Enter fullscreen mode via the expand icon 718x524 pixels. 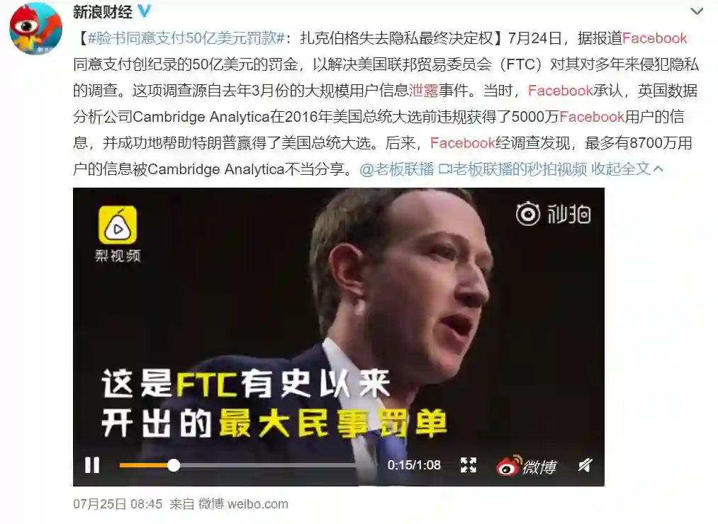point(469,465)
